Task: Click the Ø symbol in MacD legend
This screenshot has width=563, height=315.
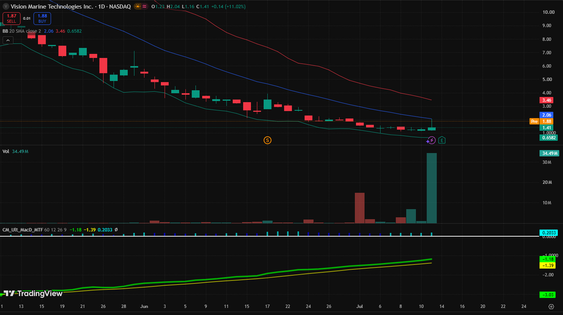Action: pyautogui.click(x=116, y=230)
